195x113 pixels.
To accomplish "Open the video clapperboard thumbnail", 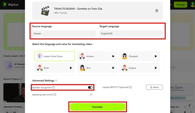I will (x=45, y=11).
